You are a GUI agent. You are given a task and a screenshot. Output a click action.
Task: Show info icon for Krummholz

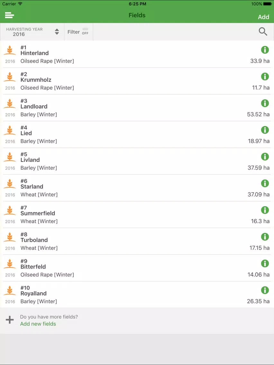pos(265,76)
